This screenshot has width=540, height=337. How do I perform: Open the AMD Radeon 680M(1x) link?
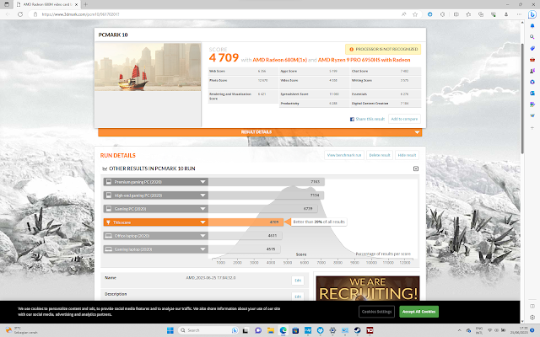(x=279, y=60)
